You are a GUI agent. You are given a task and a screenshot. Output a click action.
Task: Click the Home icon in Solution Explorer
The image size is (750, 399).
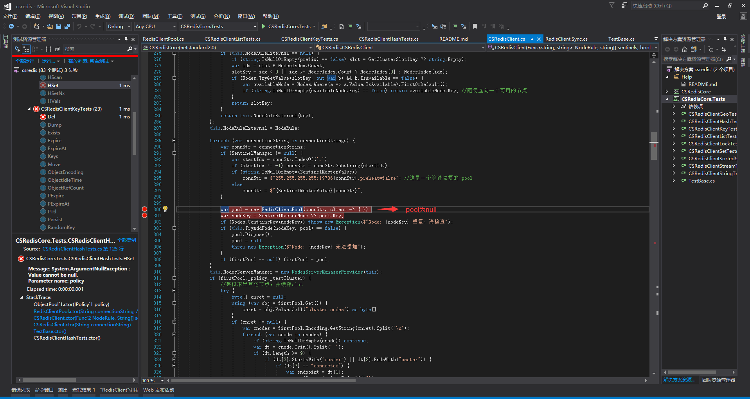click(x=684, y=49)
